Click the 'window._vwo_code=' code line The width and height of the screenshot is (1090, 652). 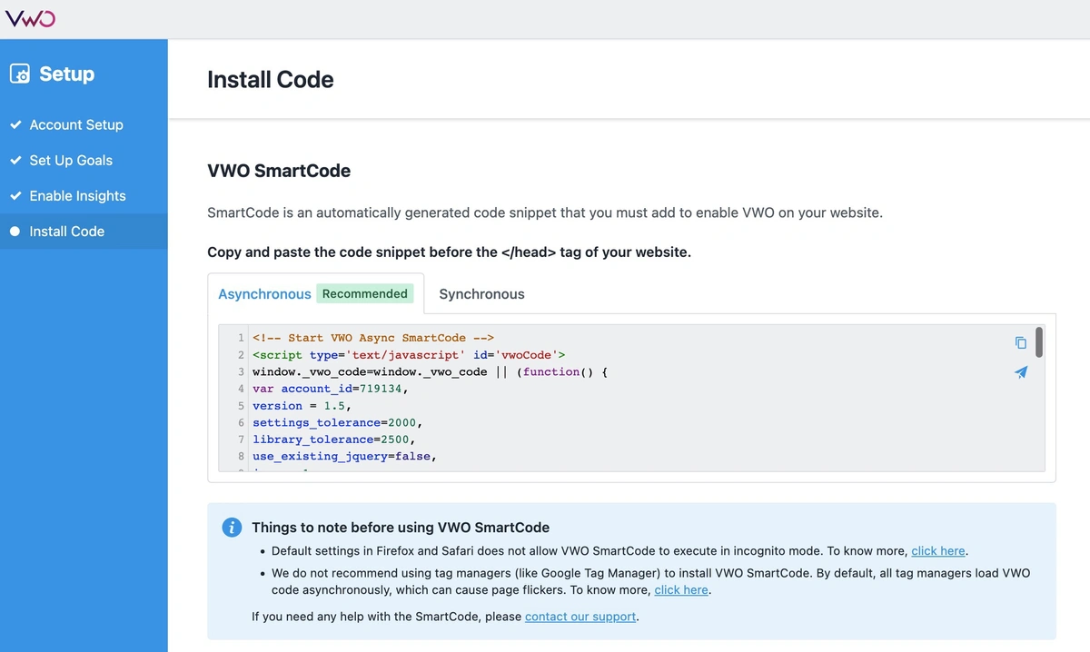pos(430,371)
